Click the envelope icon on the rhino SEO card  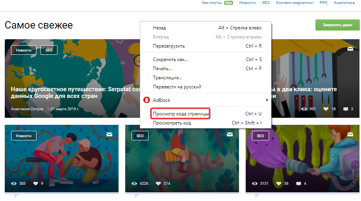coord(230,134)
